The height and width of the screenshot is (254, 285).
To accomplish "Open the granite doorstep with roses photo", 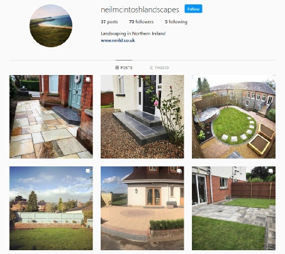I will coord(142,117).
